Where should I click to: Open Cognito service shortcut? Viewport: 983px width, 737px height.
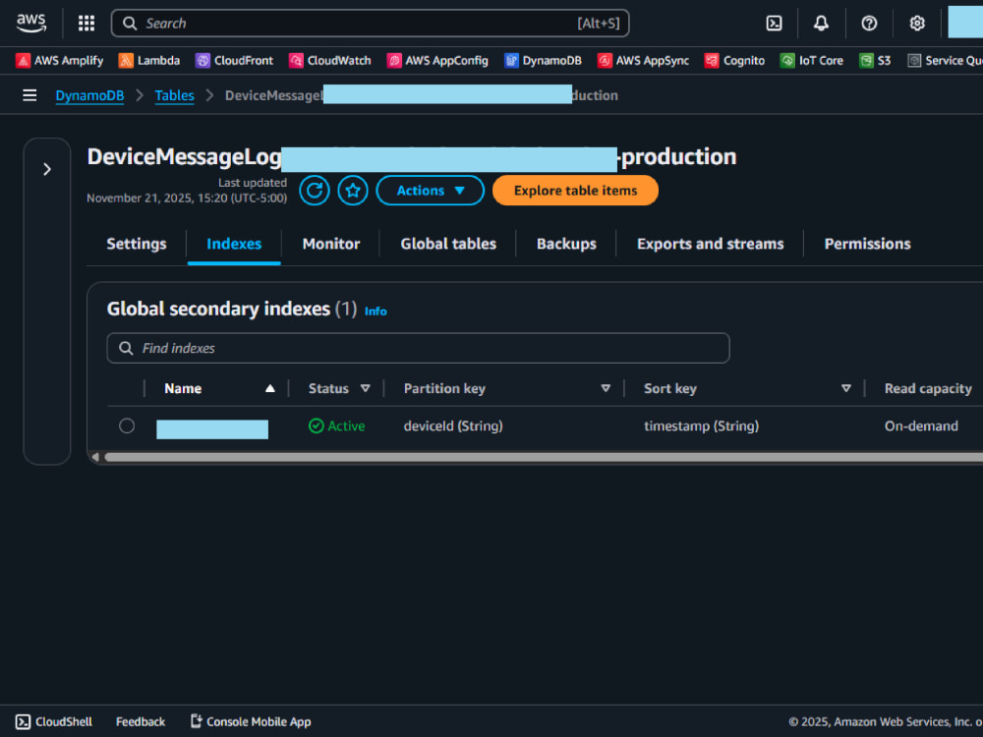coord(734,61)
